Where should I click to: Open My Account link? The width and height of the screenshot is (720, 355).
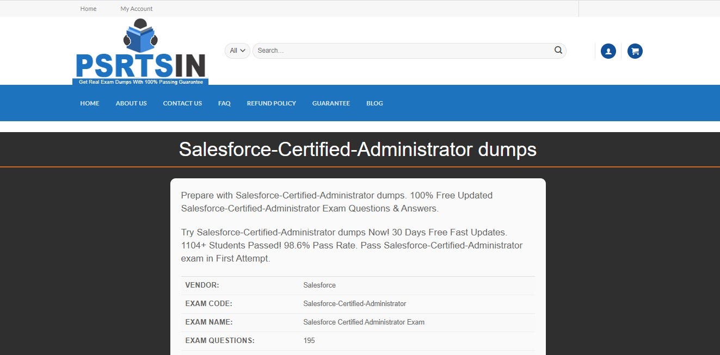(137, 9)
